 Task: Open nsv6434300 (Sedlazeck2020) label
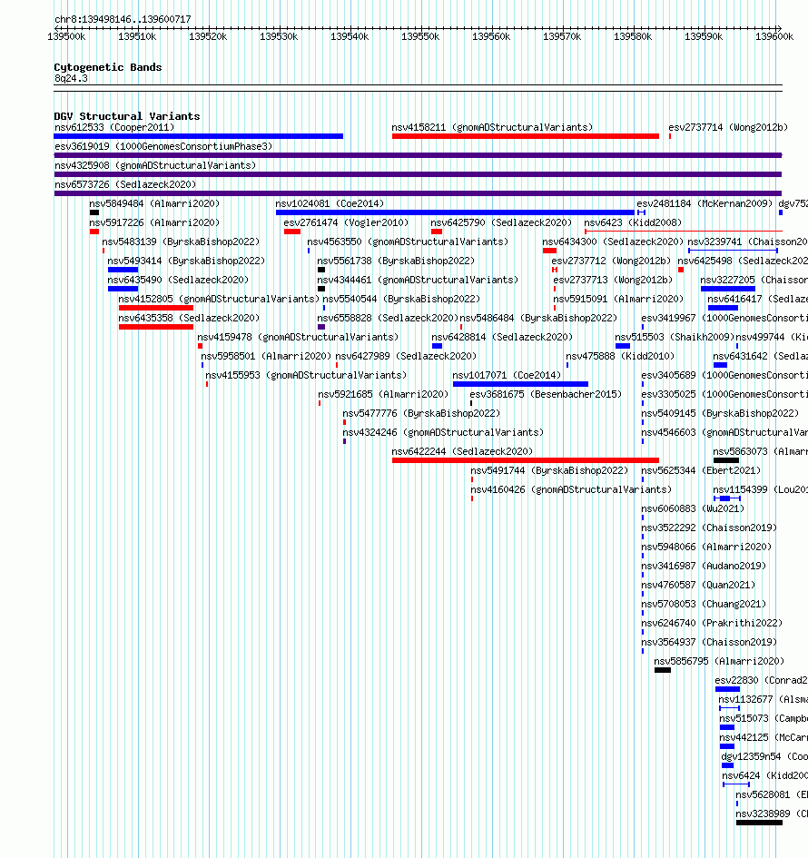point(613,242)
